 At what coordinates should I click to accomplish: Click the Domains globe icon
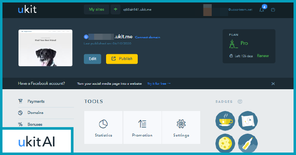[20, 113]
